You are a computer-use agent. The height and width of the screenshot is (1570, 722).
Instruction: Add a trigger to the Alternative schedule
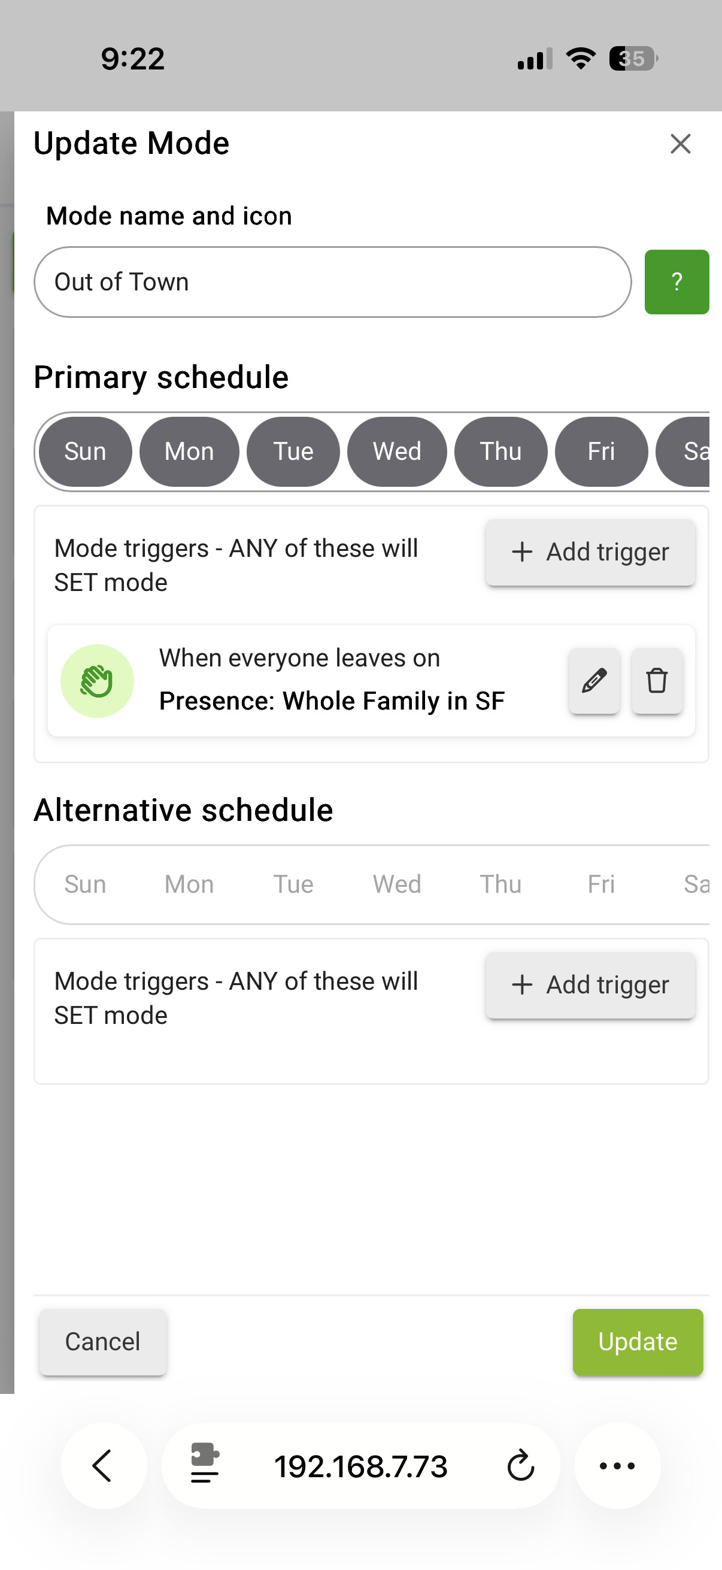point(590,985)
